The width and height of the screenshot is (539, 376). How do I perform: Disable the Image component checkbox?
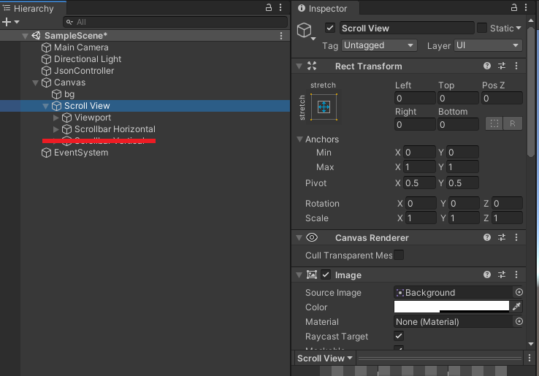point(326,275)
